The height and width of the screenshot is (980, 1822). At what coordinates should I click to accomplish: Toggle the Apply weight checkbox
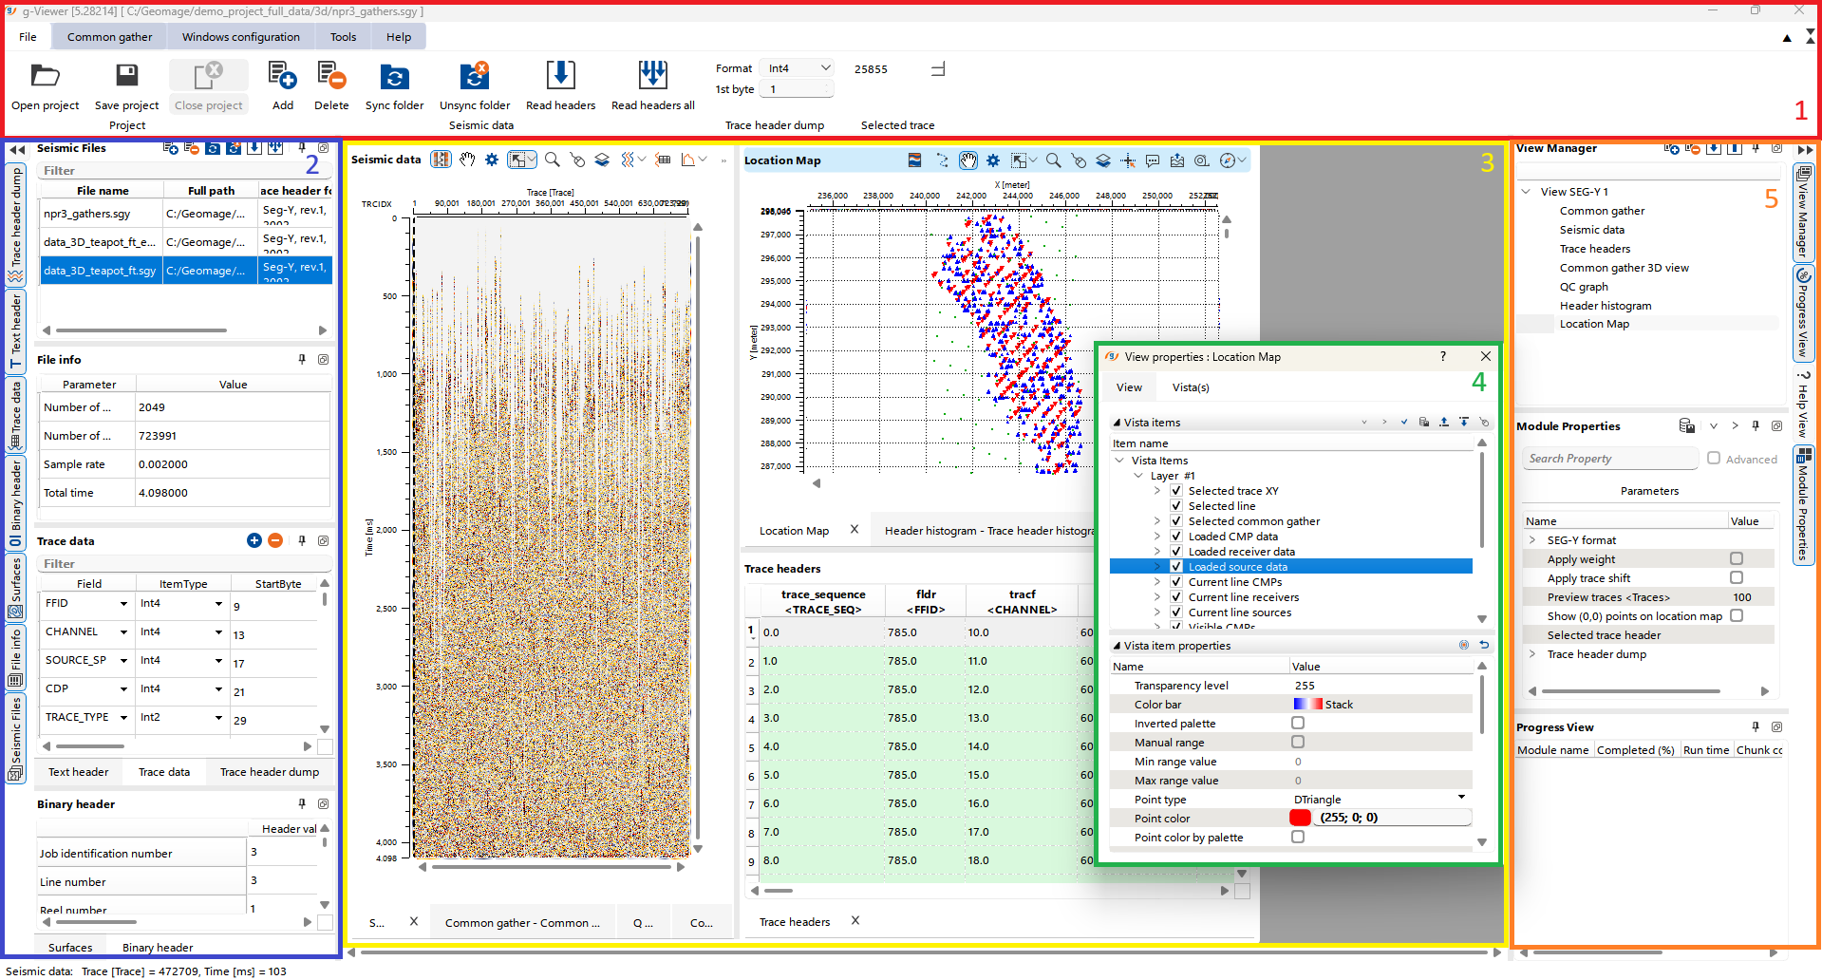1736,559
